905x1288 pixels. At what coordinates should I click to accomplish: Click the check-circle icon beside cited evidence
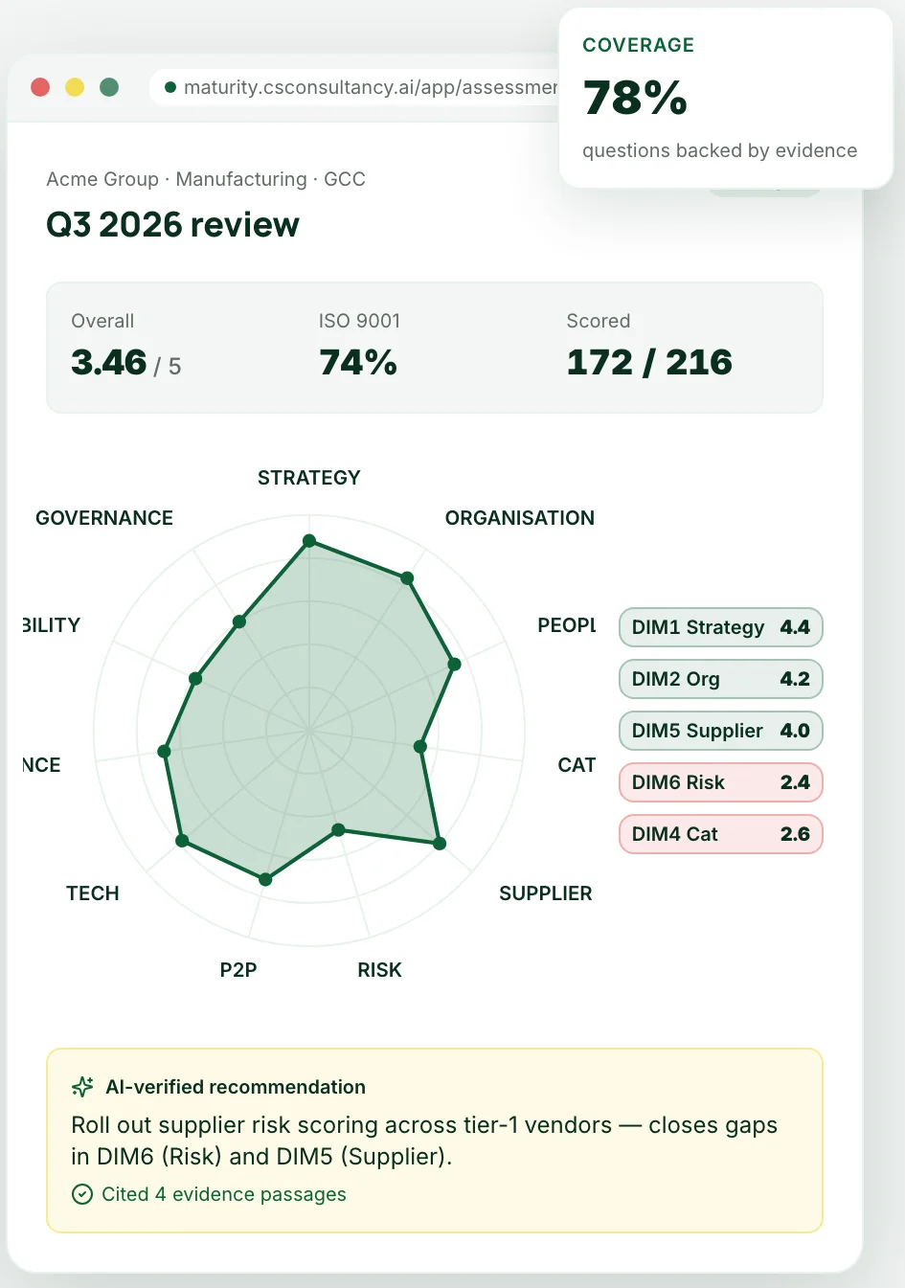(x=82, y=1194)
